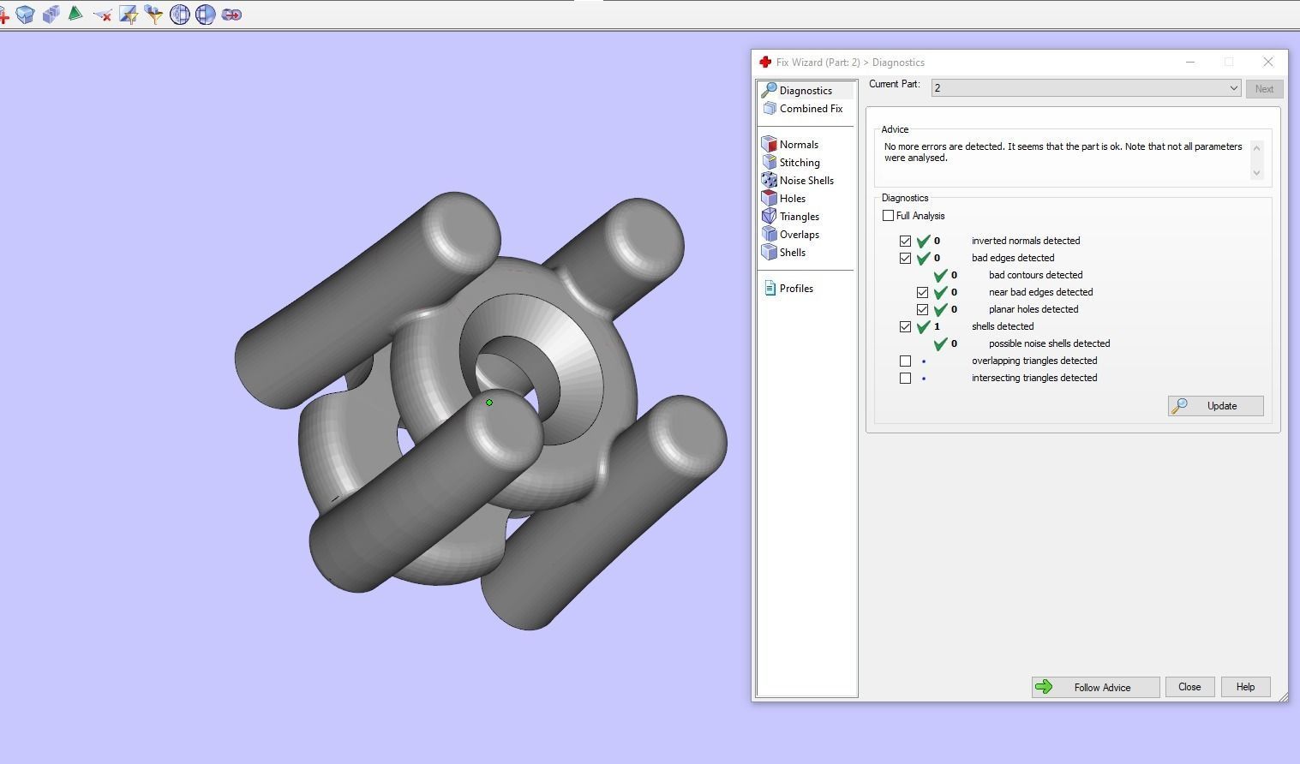Click the triangle with red X icon
Screen dimensions: 1300x764
102,15
